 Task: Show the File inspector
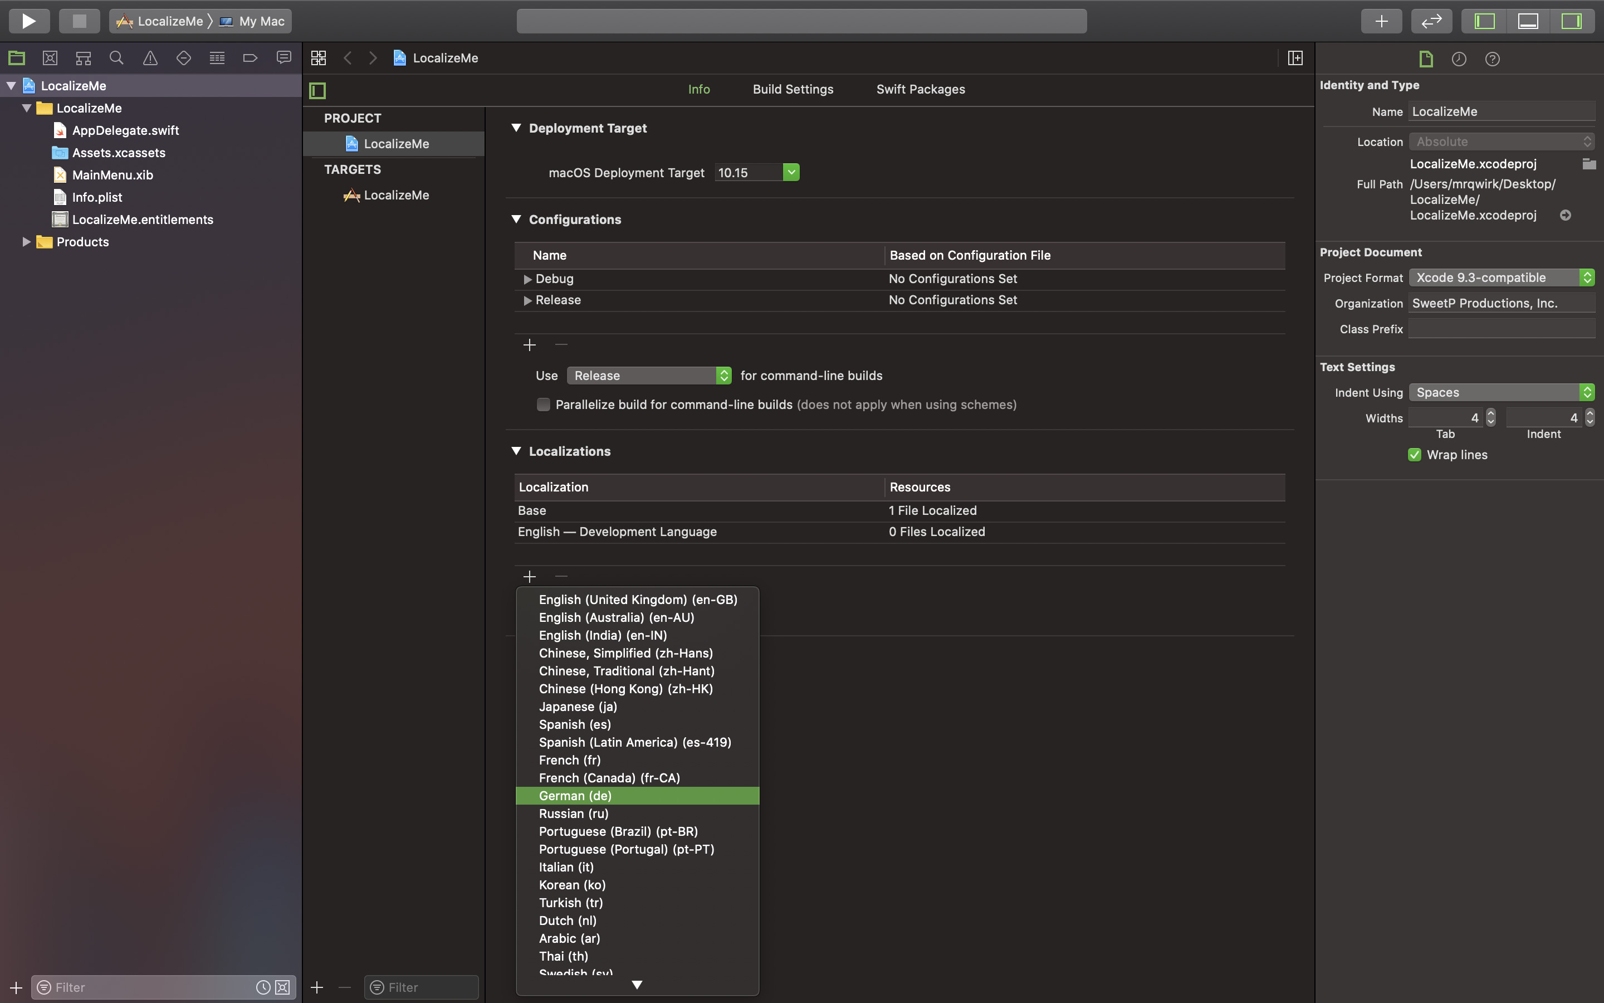tap(1426, 59)
